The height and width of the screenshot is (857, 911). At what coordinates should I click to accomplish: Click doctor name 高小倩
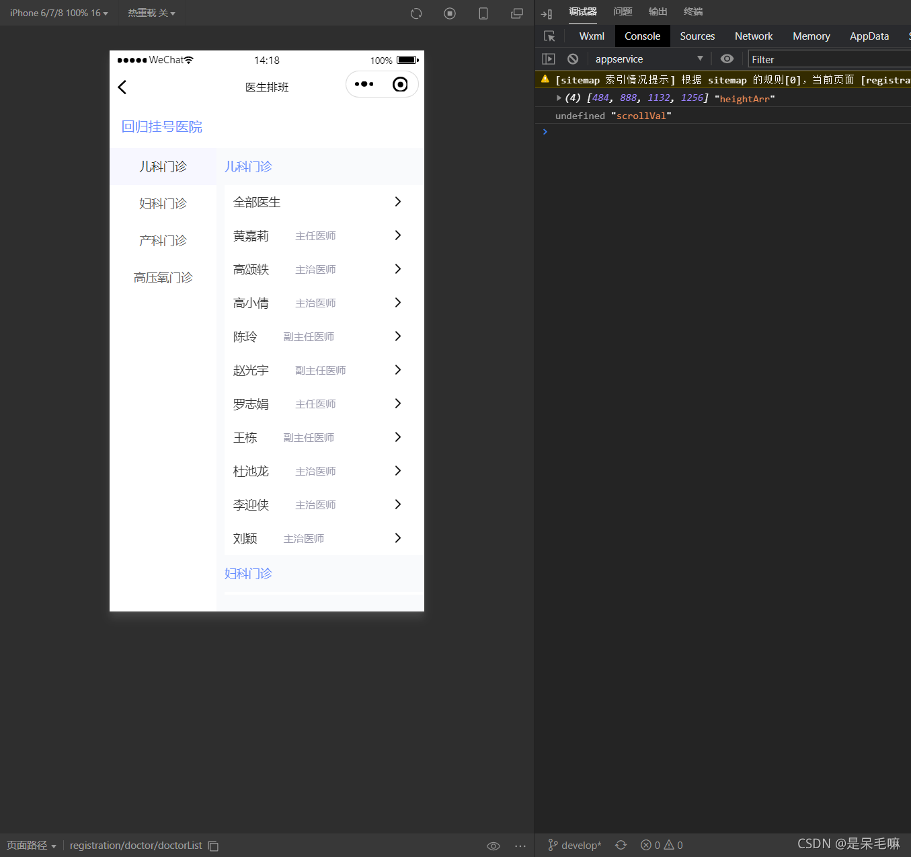[x=251, y=303]
